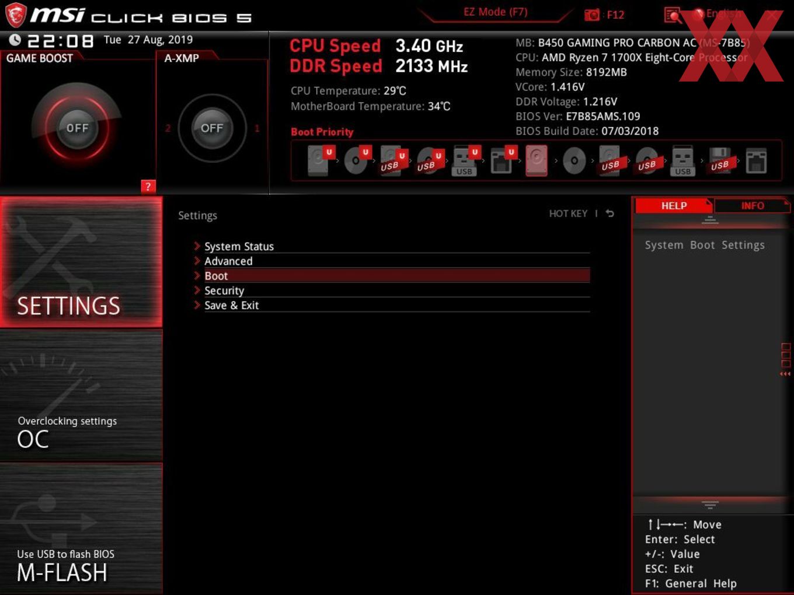Open the System Status submenu

pos(391,246)
